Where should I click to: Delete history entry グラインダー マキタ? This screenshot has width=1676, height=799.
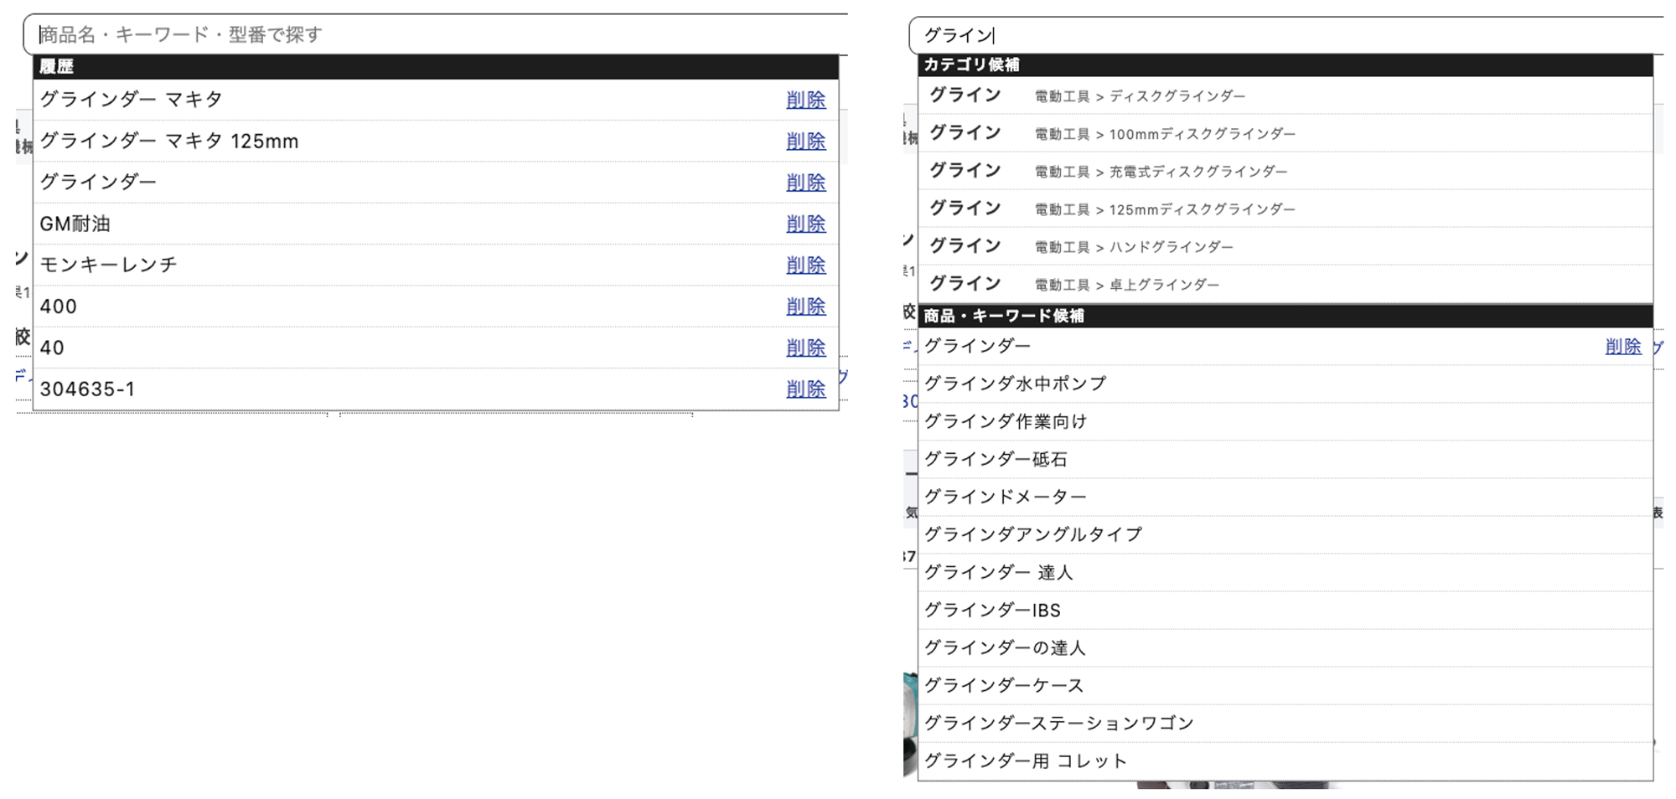(805, 100)
